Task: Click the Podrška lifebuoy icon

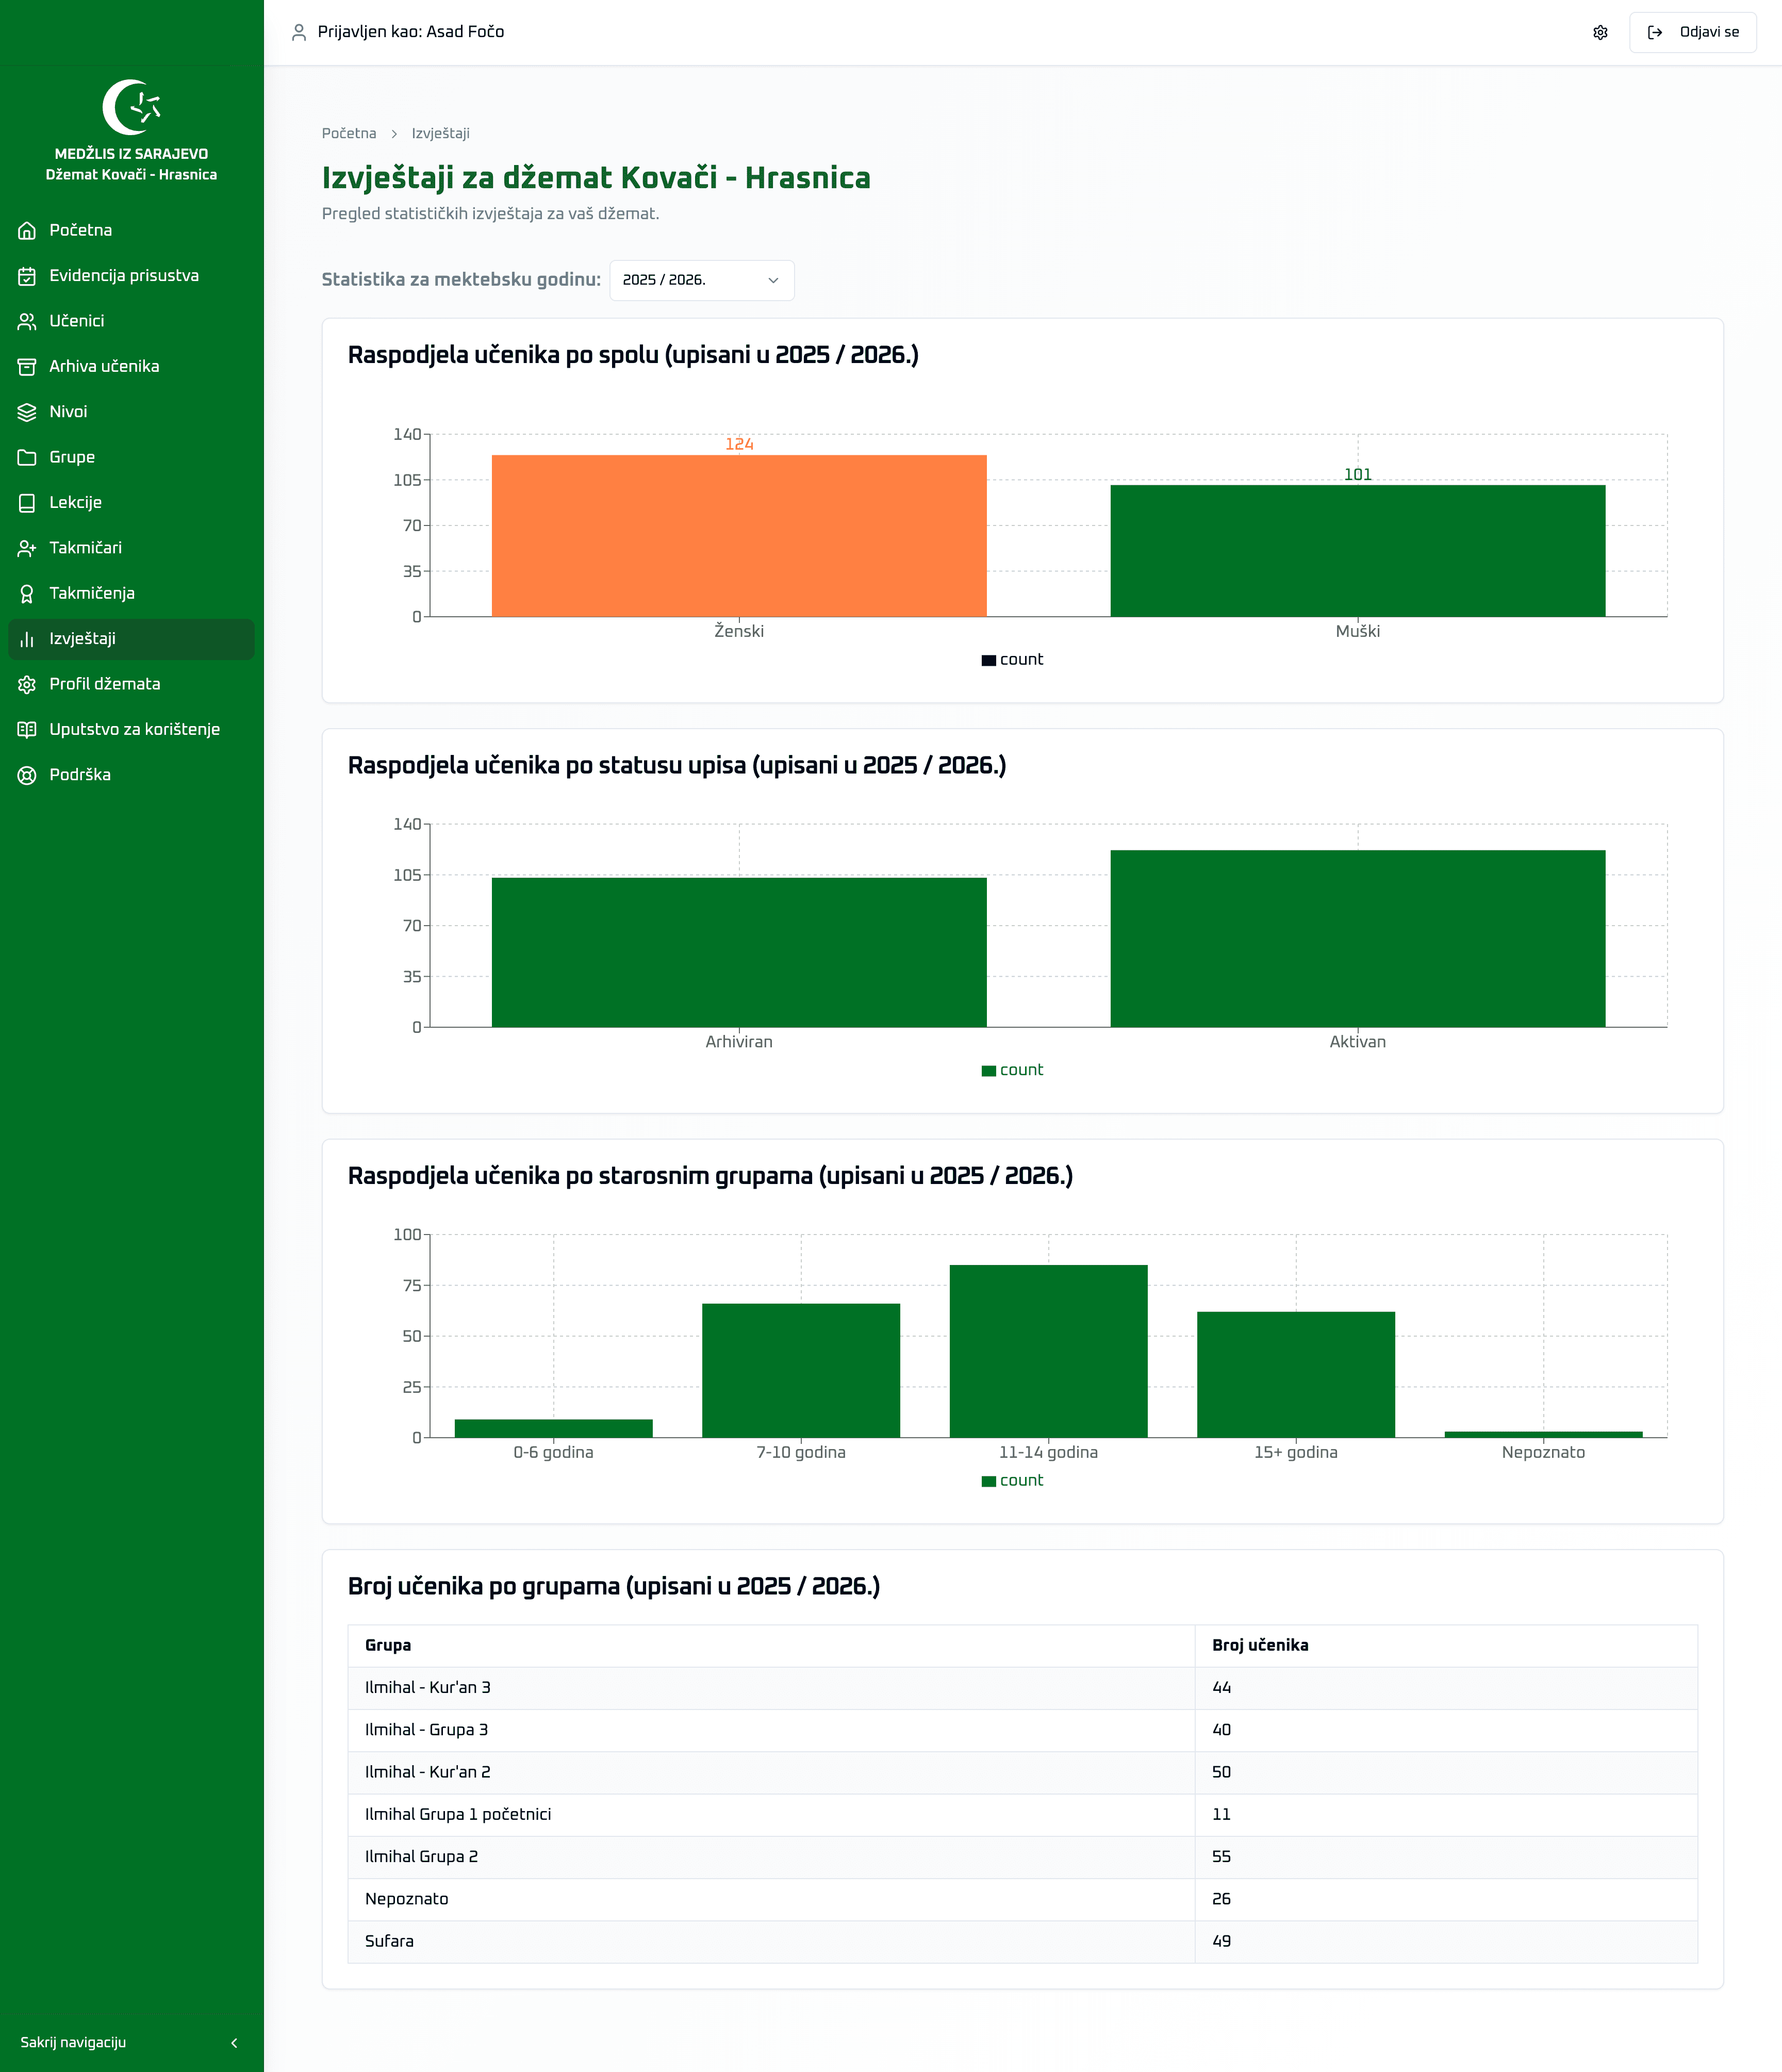Action: (x=27, y=775)
